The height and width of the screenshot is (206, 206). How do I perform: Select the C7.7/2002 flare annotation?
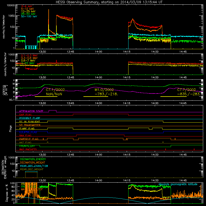(x=186, y=90)
